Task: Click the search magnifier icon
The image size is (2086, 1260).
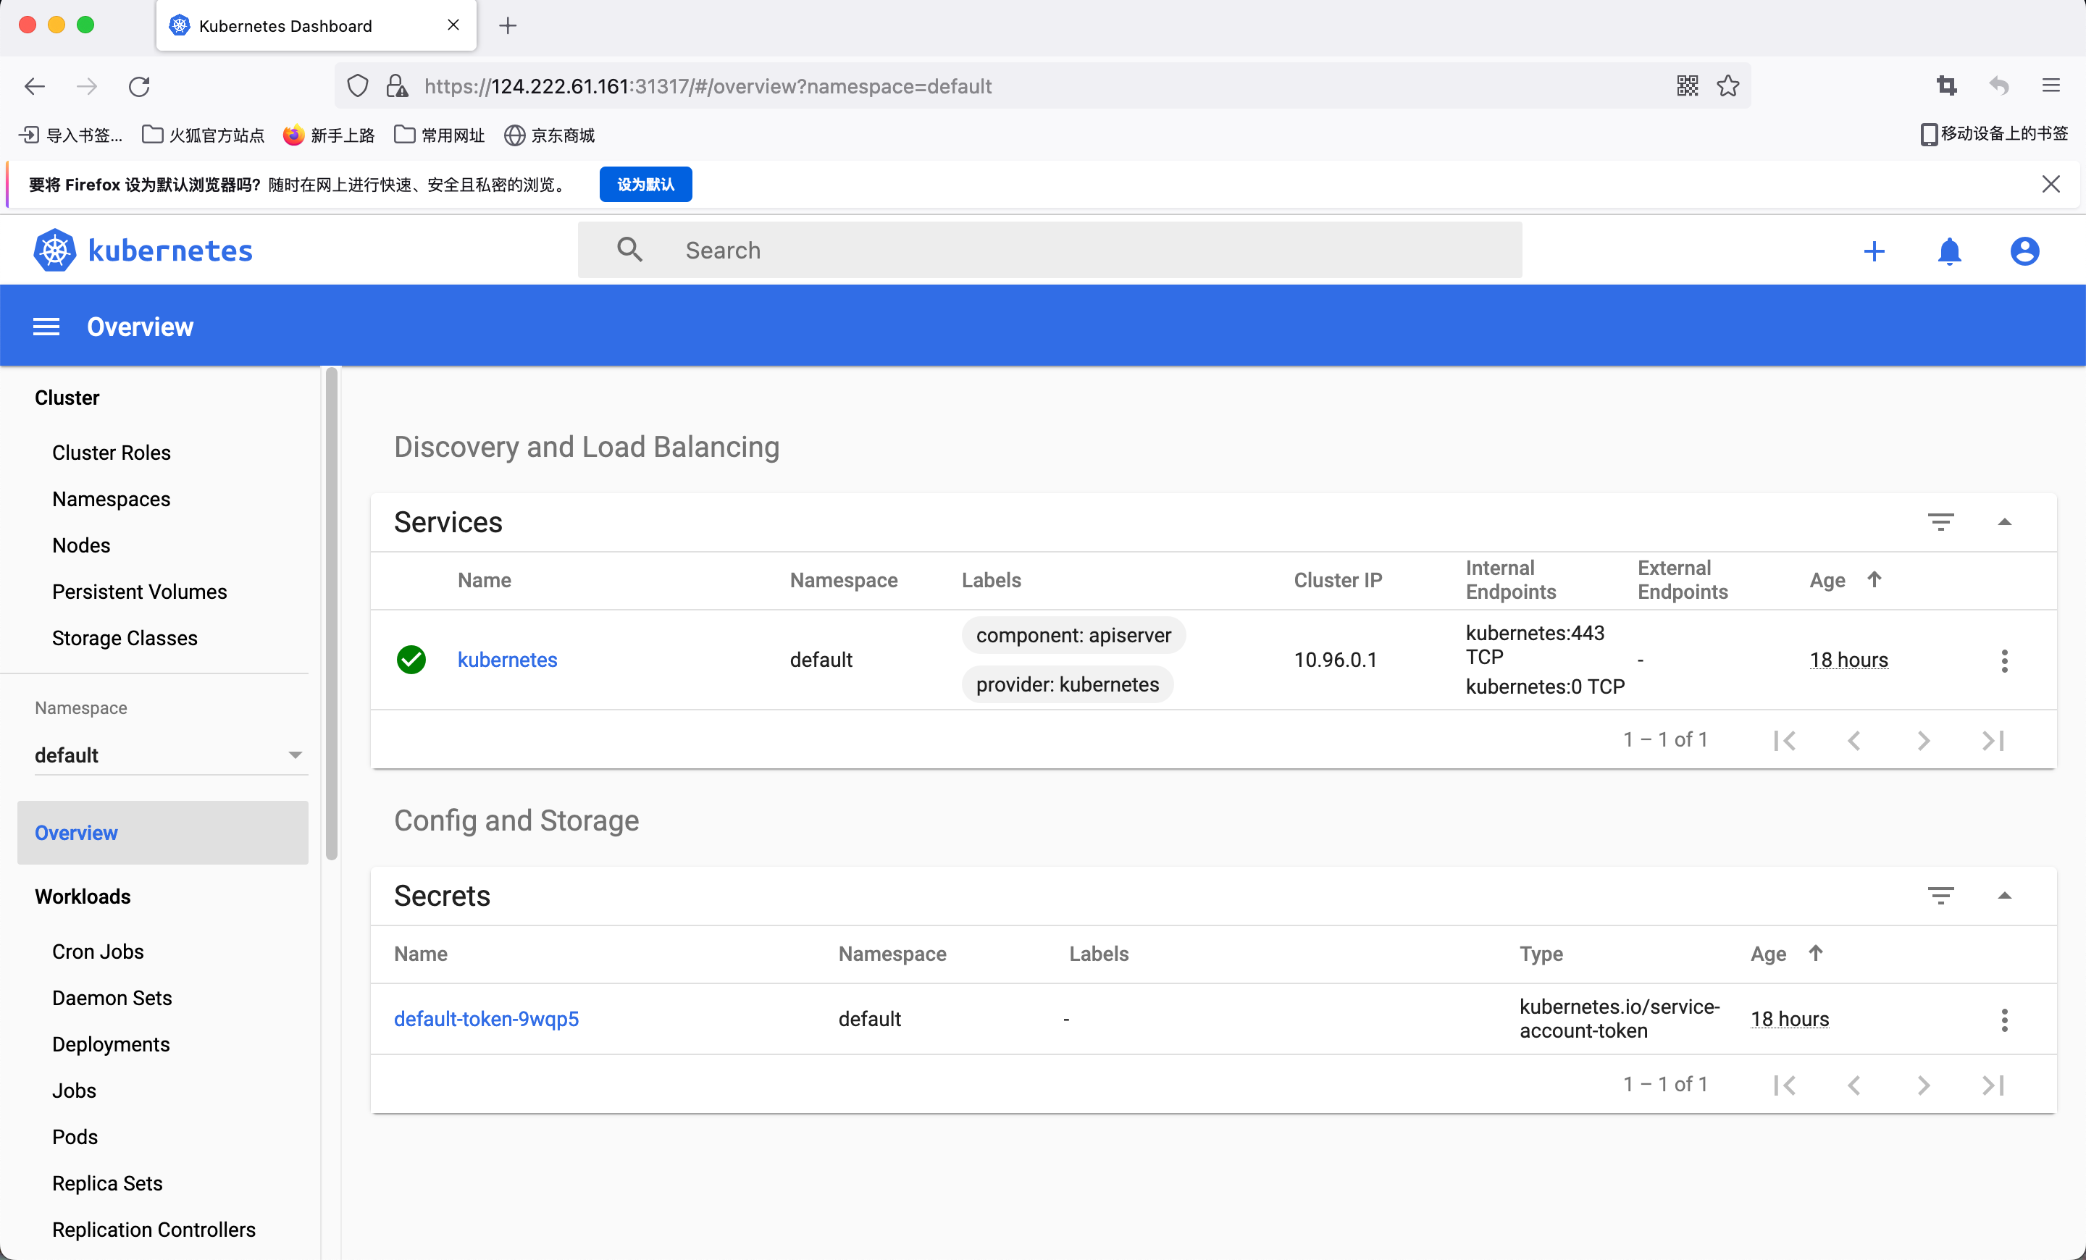Action: click(x=629, y=250)
